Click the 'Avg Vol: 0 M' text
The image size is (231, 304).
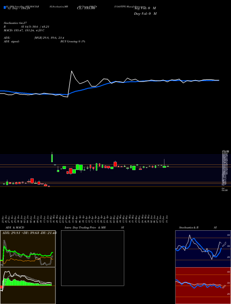145,8
